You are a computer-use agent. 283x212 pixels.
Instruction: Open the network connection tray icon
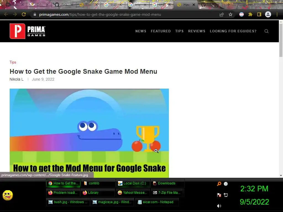[226, 195]
